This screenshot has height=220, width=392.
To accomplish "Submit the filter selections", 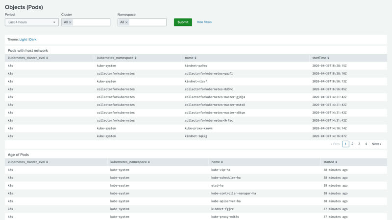I will pos(183,22).
